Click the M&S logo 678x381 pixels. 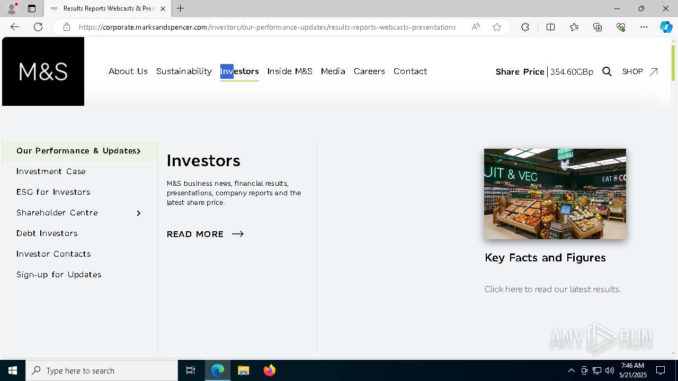(x=43, y=71)
